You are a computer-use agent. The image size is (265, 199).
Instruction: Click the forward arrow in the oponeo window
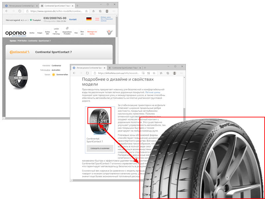(x=13, y=11)
